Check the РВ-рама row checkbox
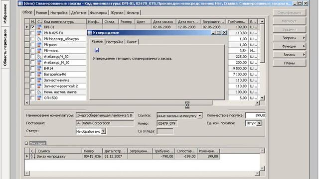319x179 pixels. point(32,44)
